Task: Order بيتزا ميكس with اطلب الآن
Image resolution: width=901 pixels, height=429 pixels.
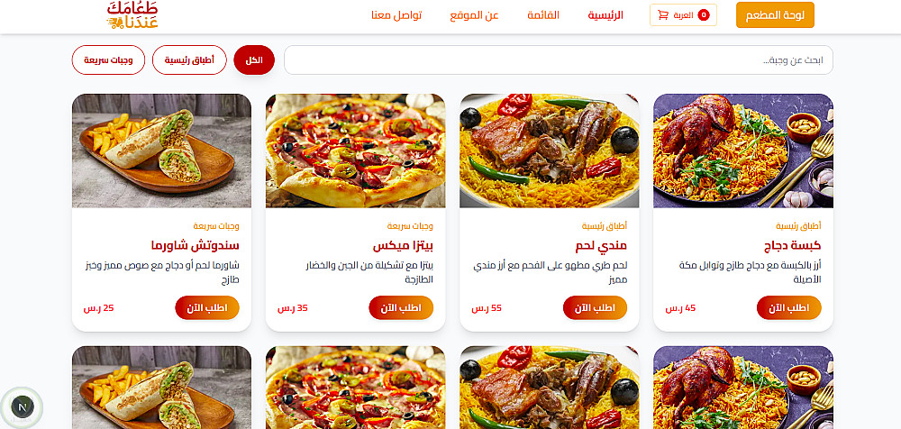Action: [401, 307]
